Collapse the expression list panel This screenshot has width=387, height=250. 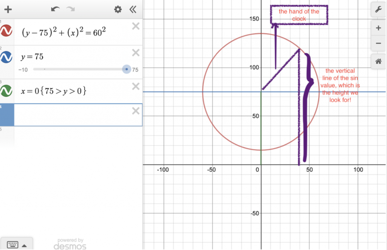(133, 9)
